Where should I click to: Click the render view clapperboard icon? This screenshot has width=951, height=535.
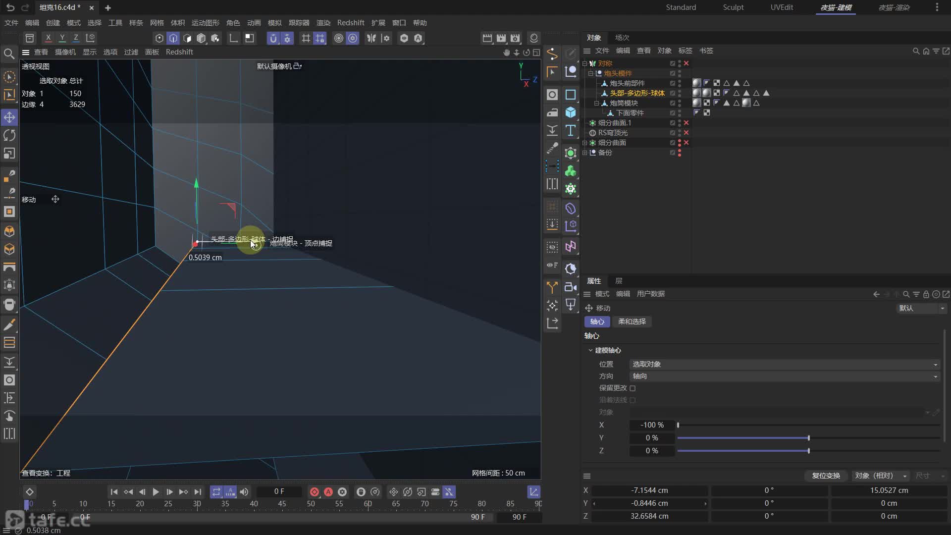pos(487,38)
